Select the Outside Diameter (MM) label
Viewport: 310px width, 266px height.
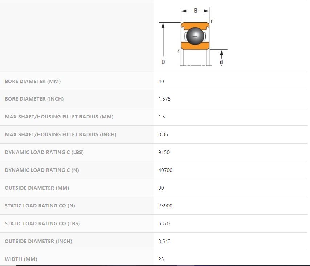[x=37, y=188]
